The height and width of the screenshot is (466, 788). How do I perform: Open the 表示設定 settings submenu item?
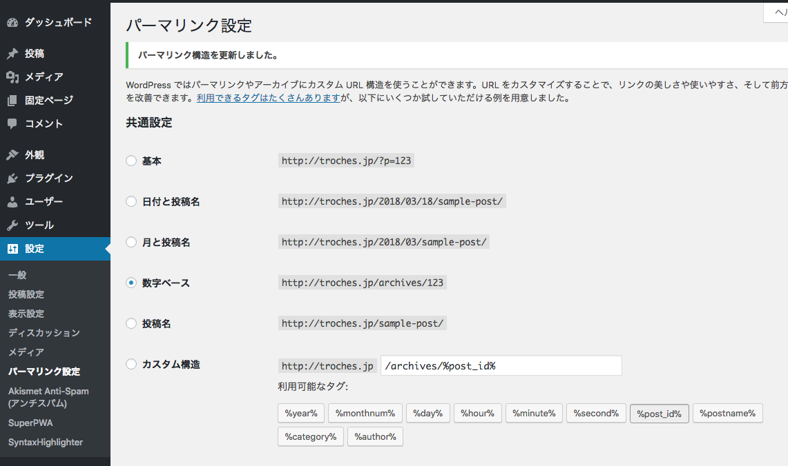tap(26, 314)
